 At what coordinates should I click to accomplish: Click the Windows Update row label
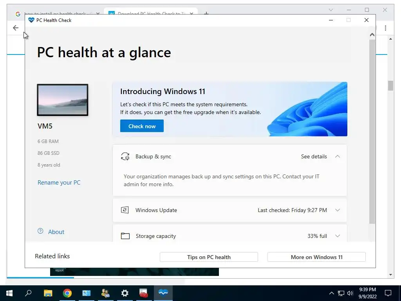156,210
